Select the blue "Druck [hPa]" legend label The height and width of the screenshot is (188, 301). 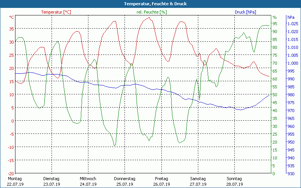coord(245,12)
